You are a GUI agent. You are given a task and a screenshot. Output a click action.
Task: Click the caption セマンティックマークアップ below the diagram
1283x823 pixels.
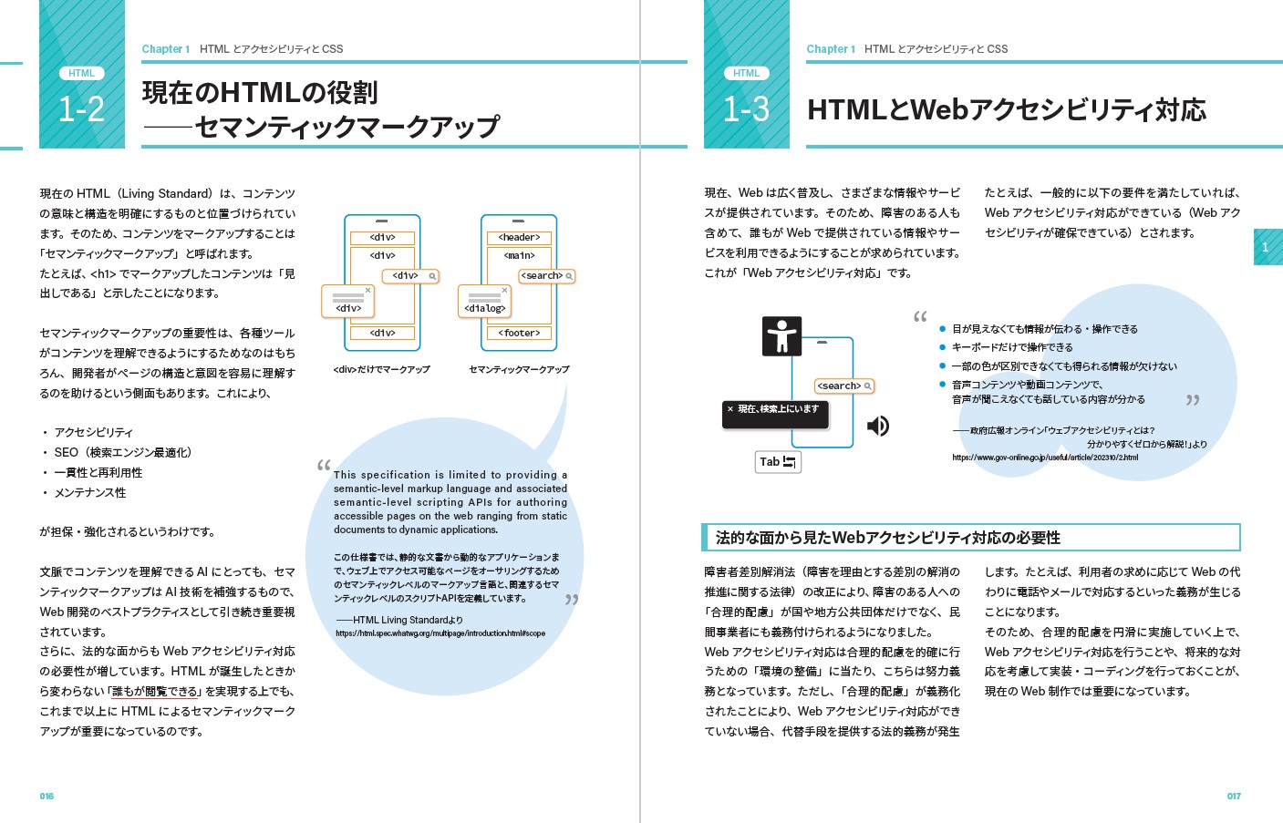(x=519, y=370)
